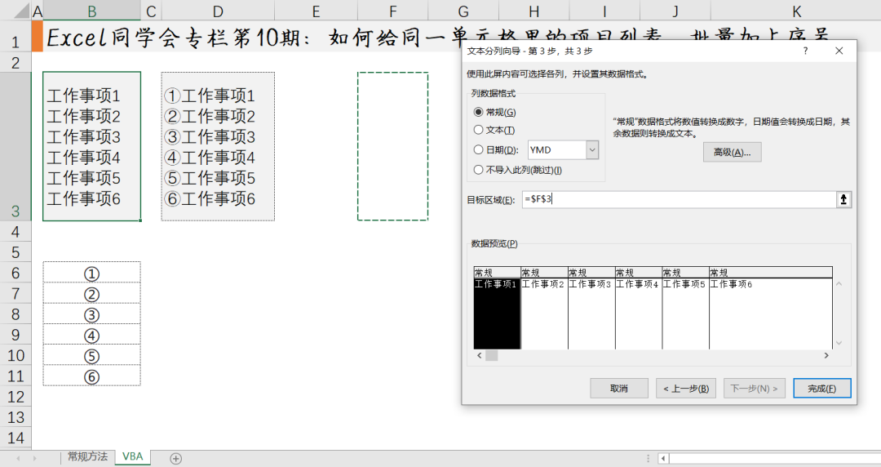Click the sheet tab scroll-right arrow
Image resolution: width=881 pixels, height=467 pixels.
(46, 458)
